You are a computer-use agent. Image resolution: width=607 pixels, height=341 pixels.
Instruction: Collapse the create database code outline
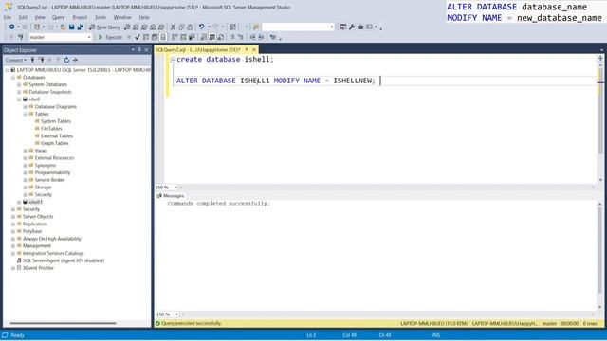tap(173, 60)
